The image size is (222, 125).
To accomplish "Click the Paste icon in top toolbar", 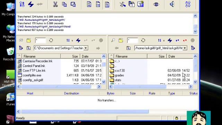I will pos(73,4).
